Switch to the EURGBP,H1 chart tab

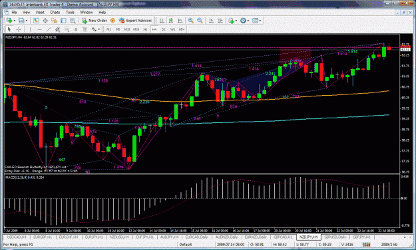pos(43,237)
